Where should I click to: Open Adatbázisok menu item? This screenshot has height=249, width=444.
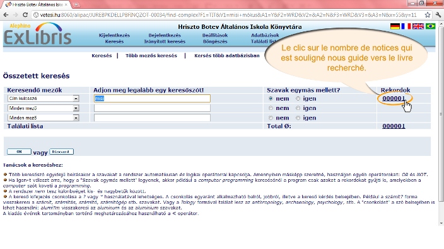click(x=265, y=35)
